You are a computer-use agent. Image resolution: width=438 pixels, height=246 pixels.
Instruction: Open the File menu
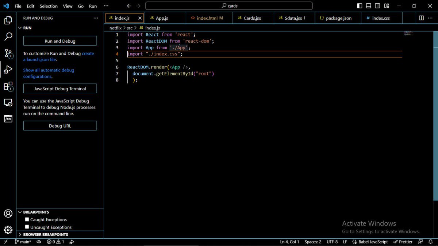pyautogui.click(x=18, y=6)
